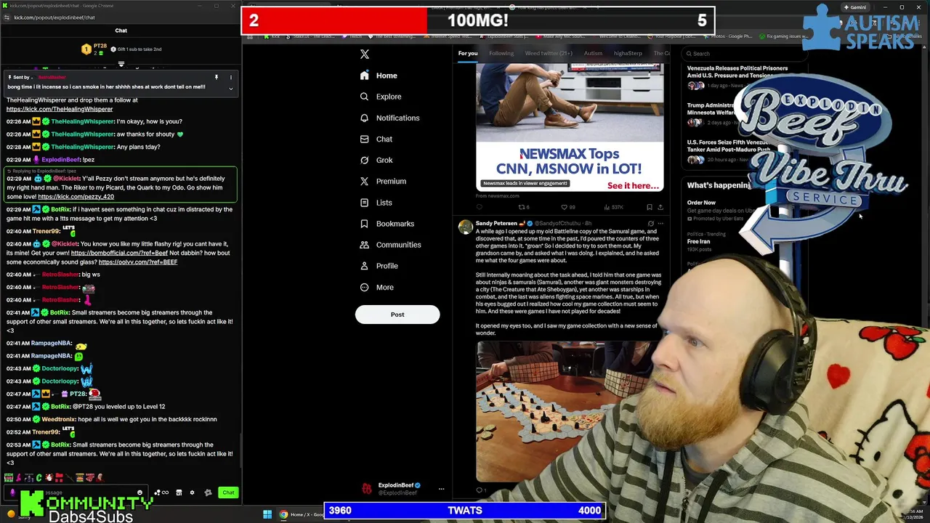This screenshot has width=930, height=523.
Task: View the Newsmax post's 537K views analytics
Action: pos(615,207)
